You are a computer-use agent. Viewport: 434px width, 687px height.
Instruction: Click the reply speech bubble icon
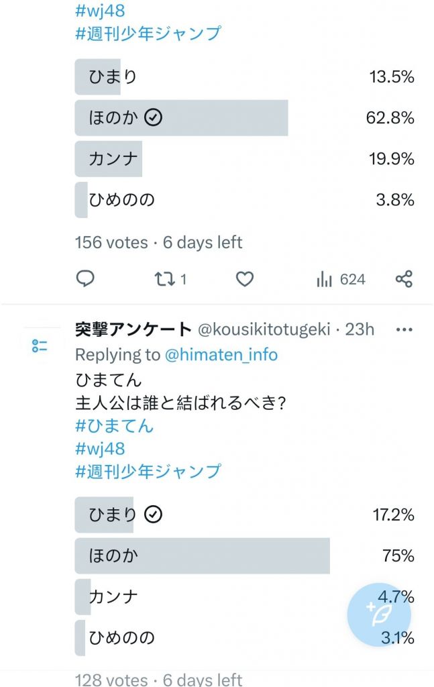[85, 279]
